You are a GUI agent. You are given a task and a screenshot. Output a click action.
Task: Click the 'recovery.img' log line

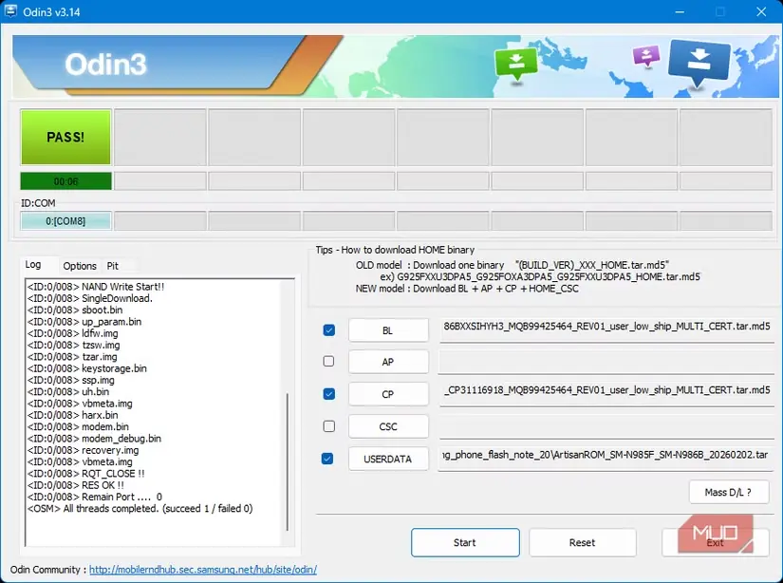coord(83,450)
